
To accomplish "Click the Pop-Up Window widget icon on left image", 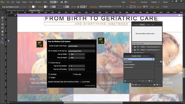I will click(40, 44).
